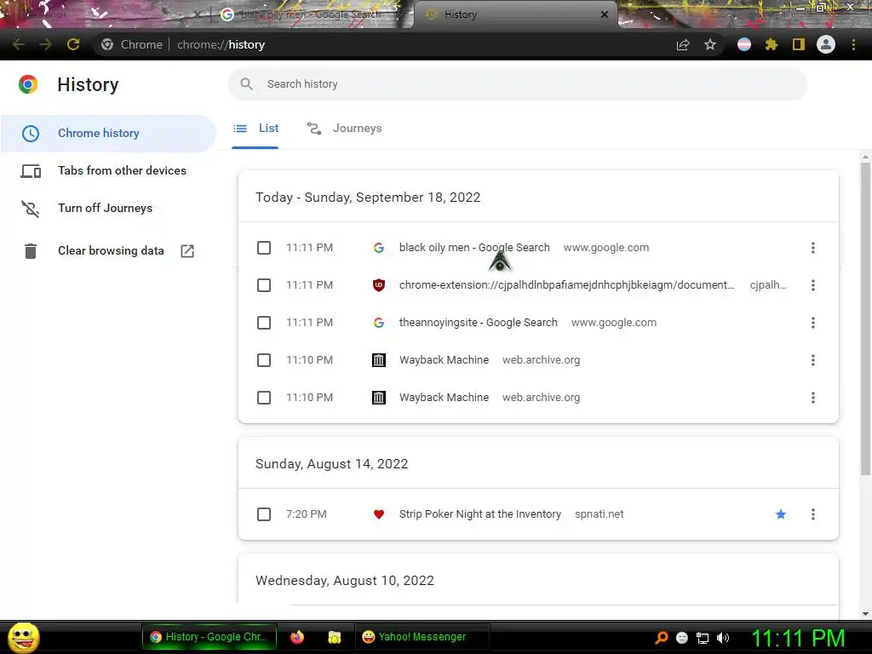872x654 pixels.
Task: Click the magnifier icon in search history
Action: click(246, 84)
